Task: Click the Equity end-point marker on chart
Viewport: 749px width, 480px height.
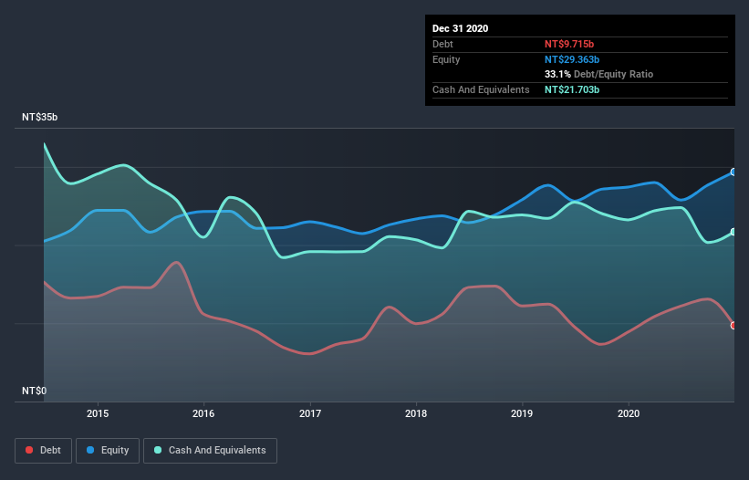Action: pos(733,172)
